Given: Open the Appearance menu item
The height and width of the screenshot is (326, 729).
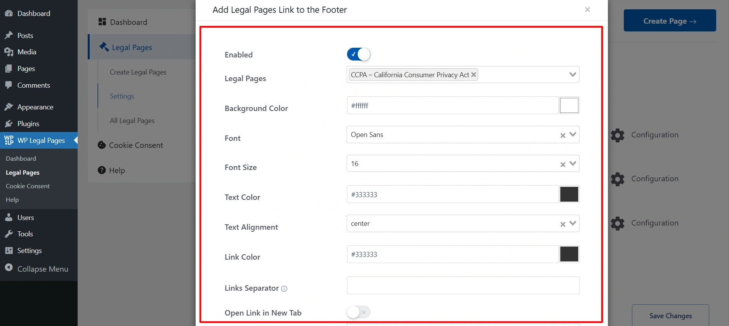Looking at the screenshot, I should [x=39, y=107].
